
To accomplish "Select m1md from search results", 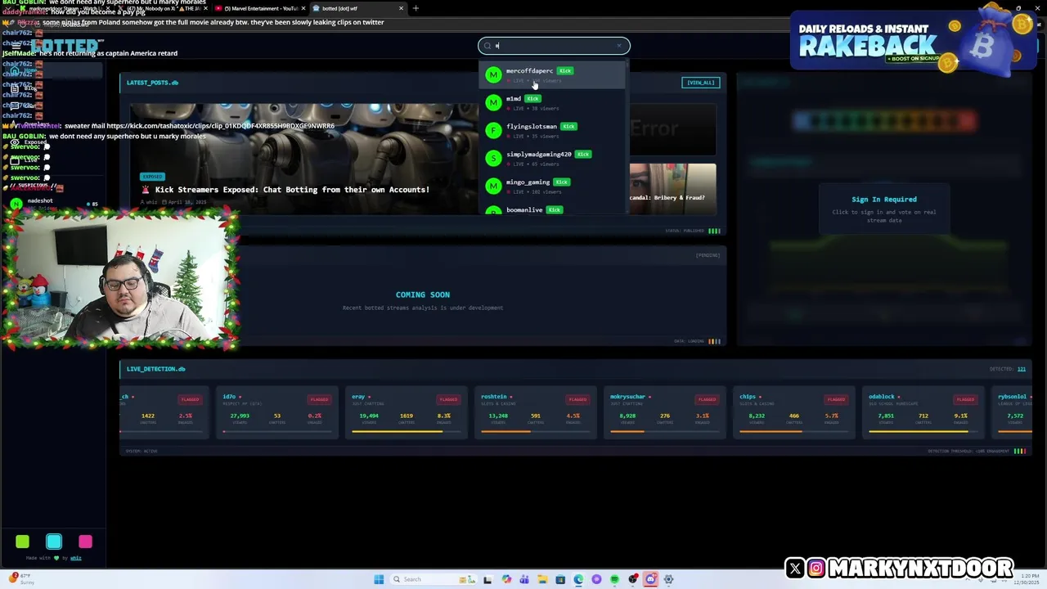I will [552, 103].
